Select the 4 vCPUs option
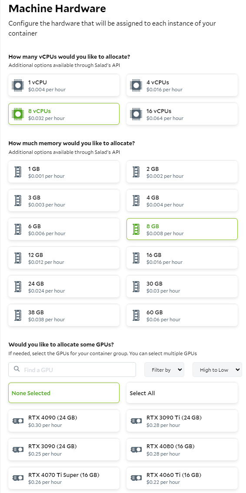Image resolution: width=246 pixels, height=493 pixels. click(x=182, y=85)
